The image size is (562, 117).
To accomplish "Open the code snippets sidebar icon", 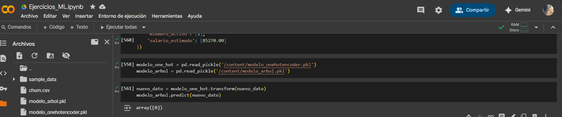I will coord(3,73).
